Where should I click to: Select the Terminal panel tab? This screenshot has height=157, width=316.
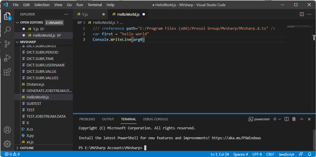point(128,119)
